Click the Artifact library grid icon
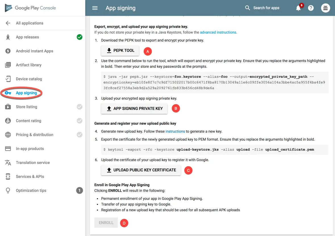This screenshot has height=236, width=335. click(8, 65)
